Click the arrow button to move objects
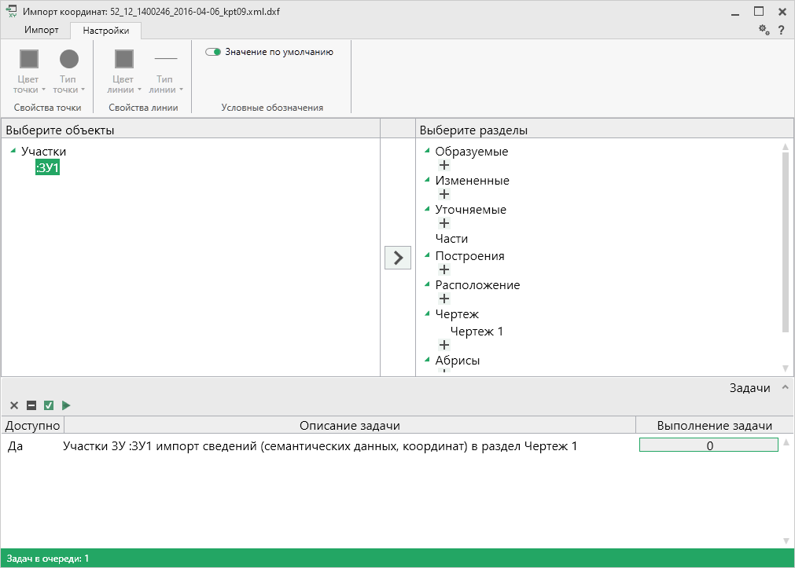This screenshot has width=795, height=568. (x=398, y=258)
